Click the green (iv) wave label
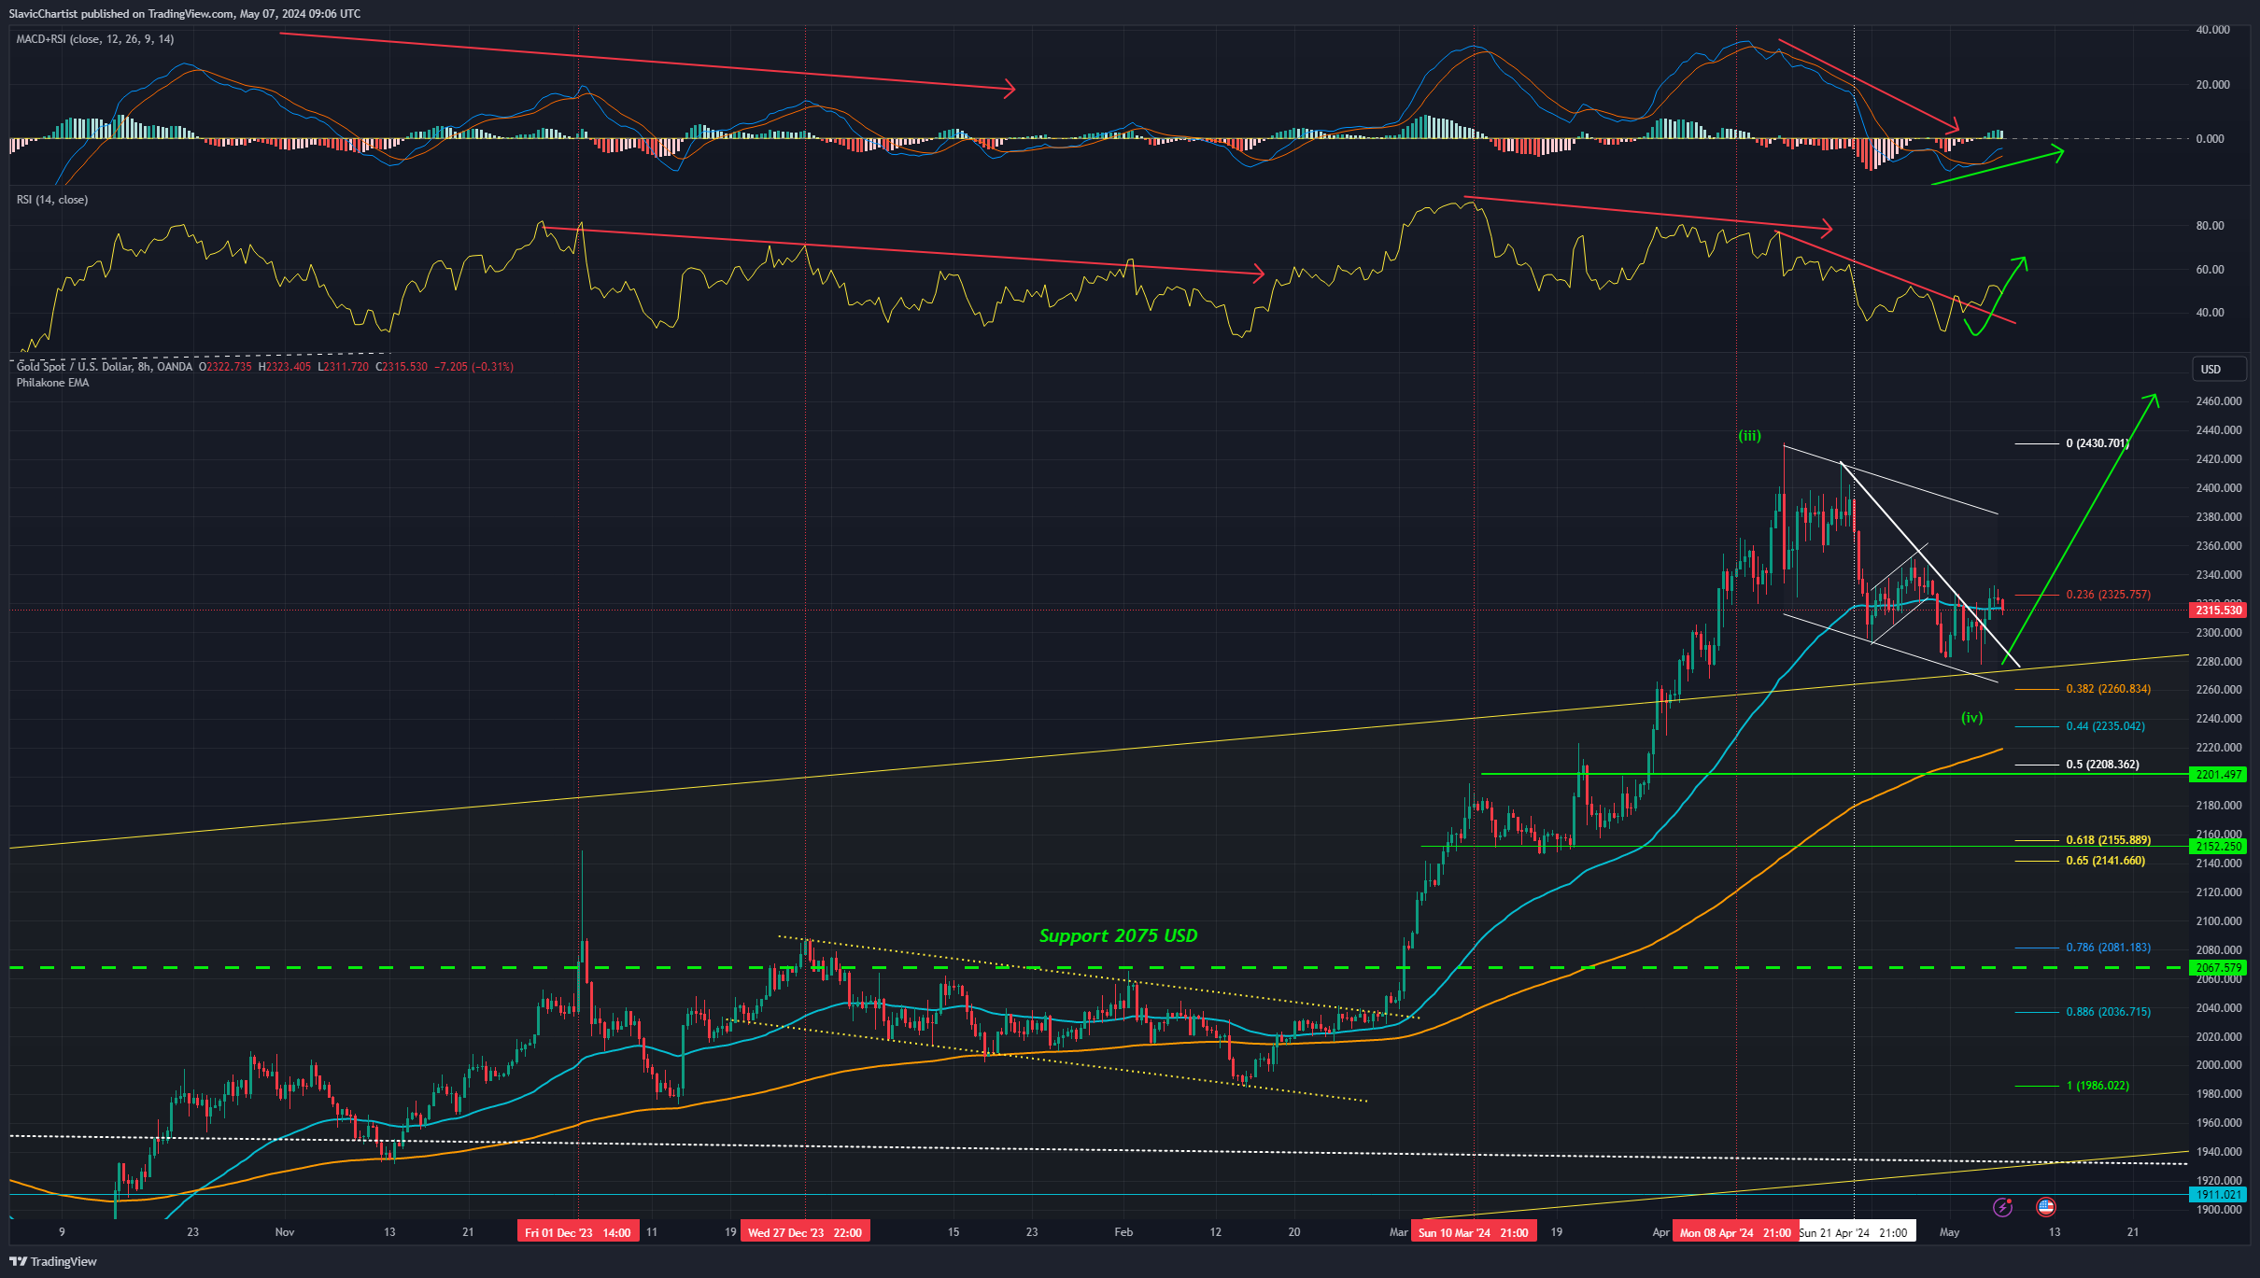The width and height of the screenshot is (2260, 1278). 1971,718
